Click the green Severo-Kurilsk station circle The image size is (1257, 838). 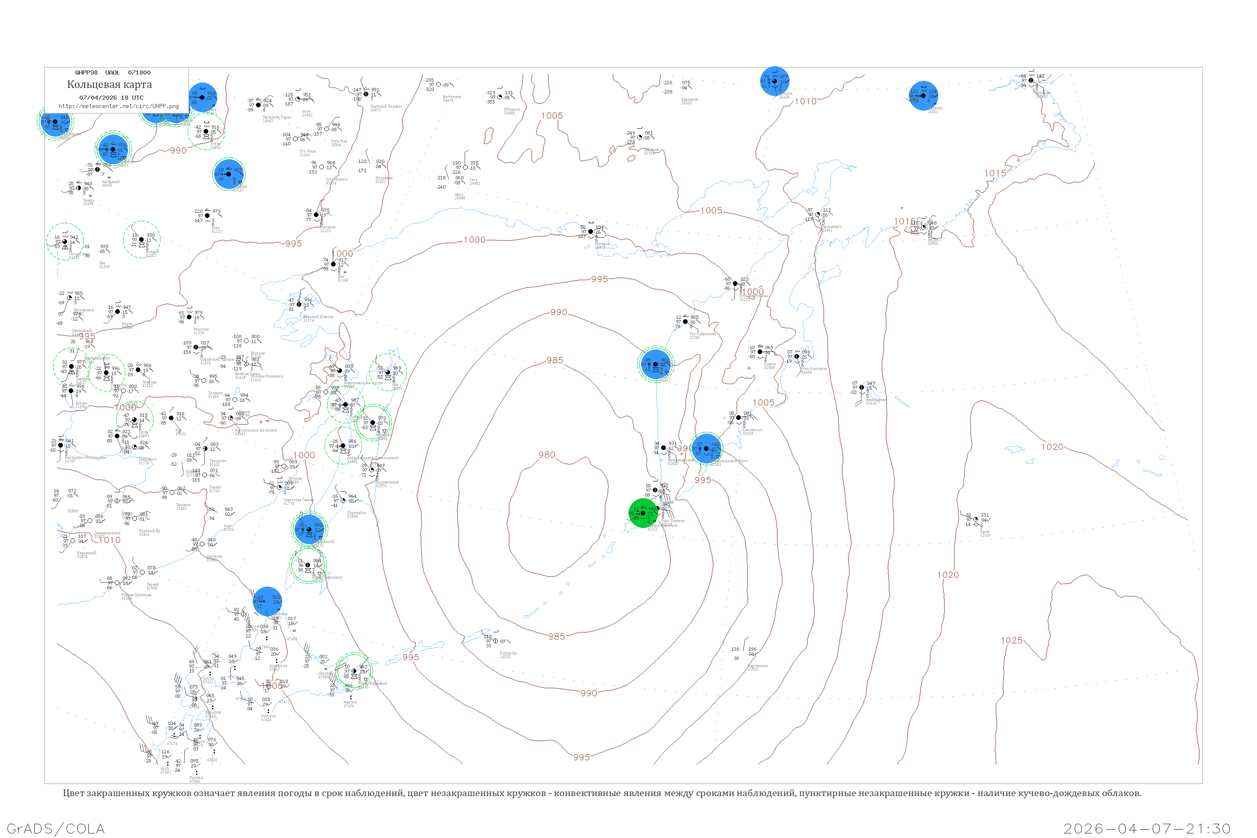(x=643, y=513)
